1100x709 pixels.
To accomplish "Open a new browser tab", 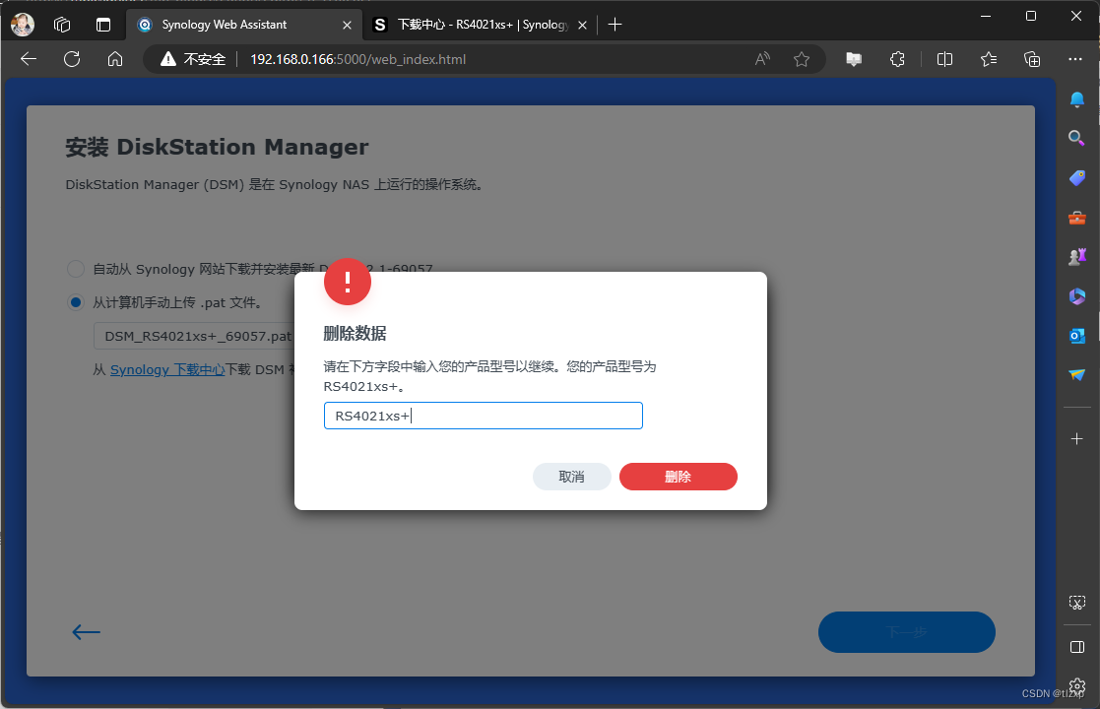I will click(615, 25).
